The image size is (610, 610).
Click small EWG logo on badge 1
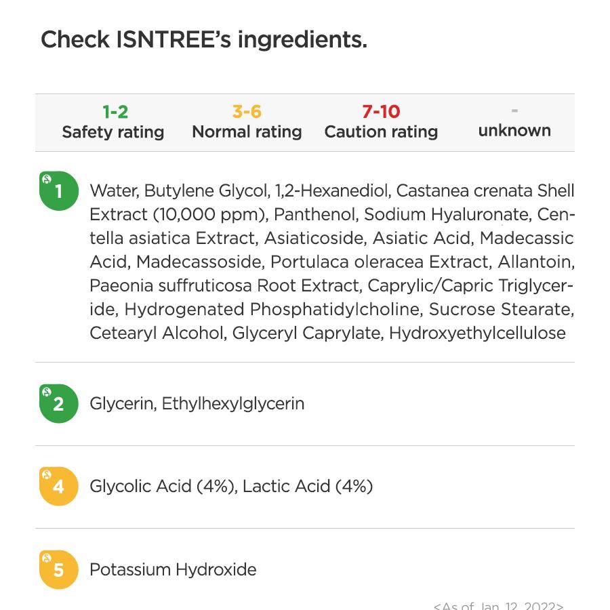click(47, 180)
